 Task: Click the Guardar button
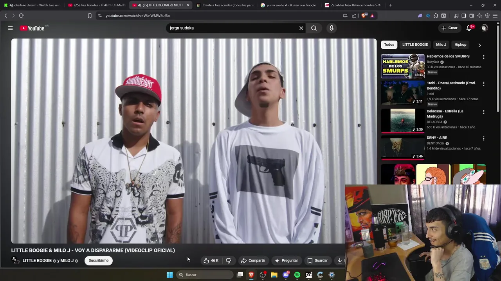coord(317,261)
